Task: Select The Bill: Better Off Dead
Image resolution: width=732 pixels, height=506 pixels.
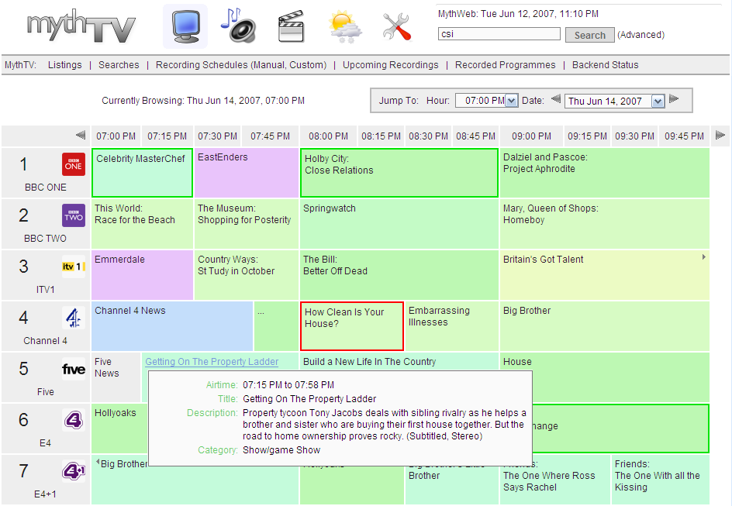Action: tap(399, 275)
